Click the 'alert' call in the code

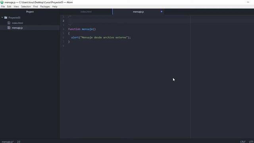pos(75,37)
